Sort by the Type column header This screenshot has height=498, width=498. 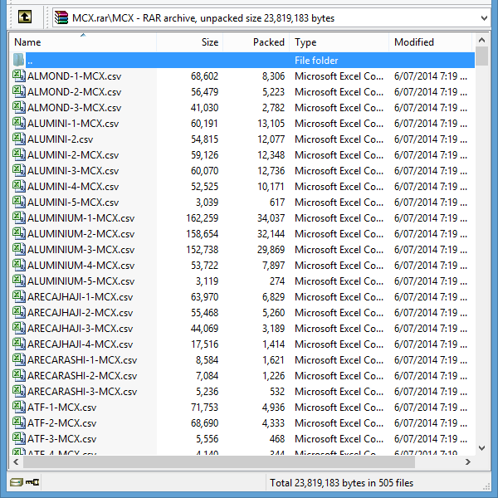(339, 42)
